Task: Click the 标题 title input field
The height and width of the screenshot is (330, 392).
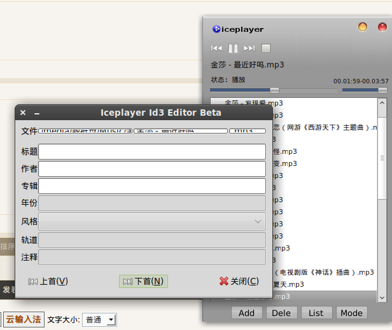Action: click(x=152, y=151)
